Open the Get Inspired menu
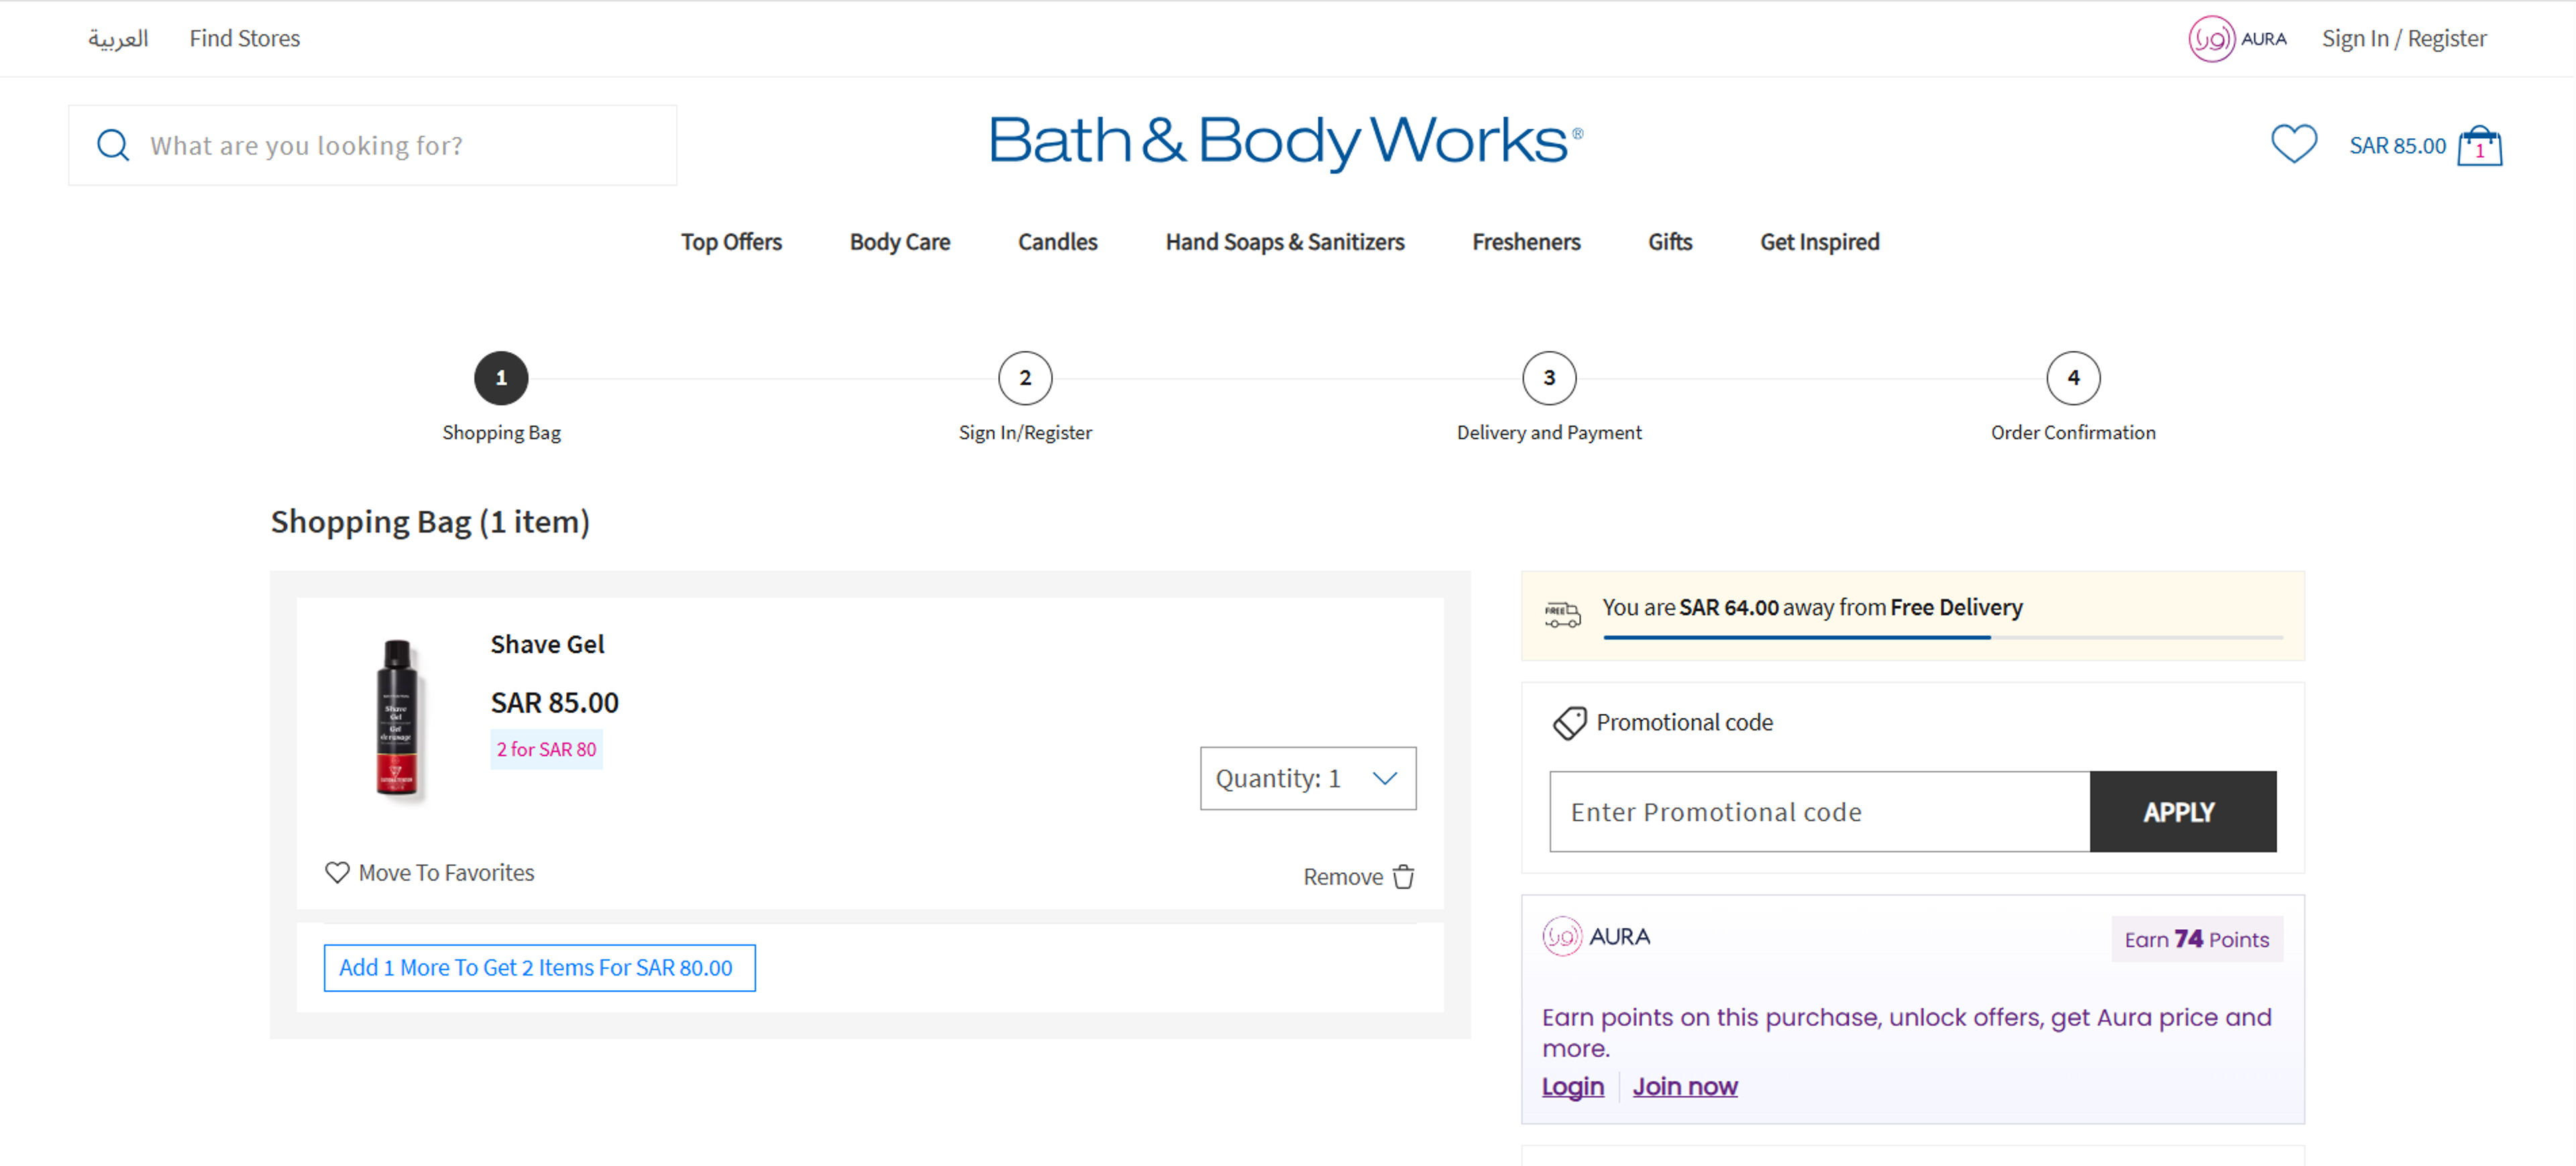 [1820, 242]
